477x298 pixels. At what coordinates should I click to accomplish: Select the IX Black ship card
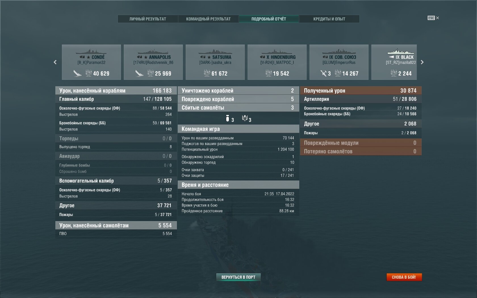[x=394, y=62]
